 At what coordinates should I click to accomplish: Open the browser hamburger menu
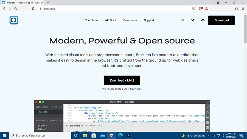243,9
